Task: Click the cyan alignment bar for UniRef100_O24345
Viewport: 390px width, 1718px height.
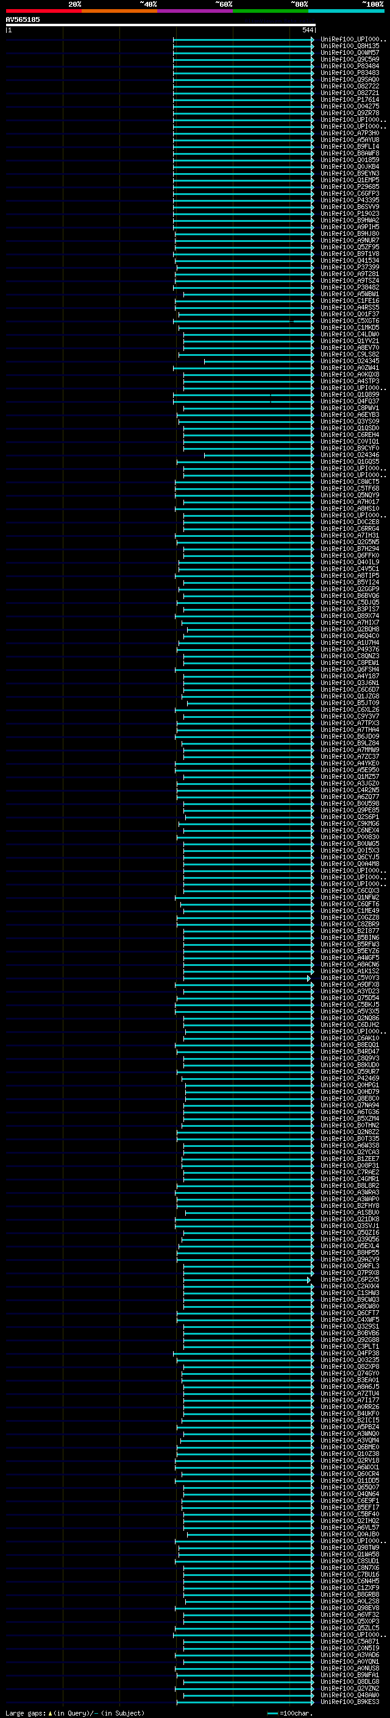Action: click(x=258, y=361)
